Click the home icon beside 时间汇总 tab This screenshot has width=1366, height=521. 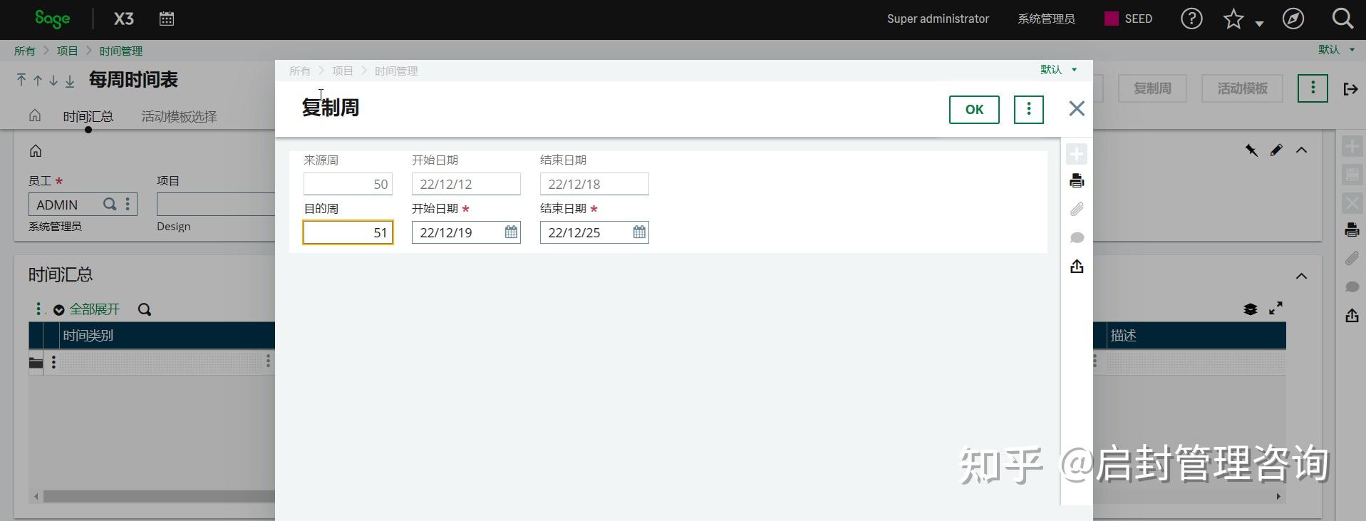pos(35,115)
